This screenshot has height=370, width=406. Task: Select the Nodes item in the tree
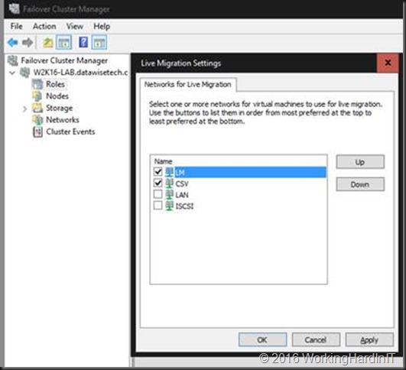pyautogui.click(x=57, y=96)
